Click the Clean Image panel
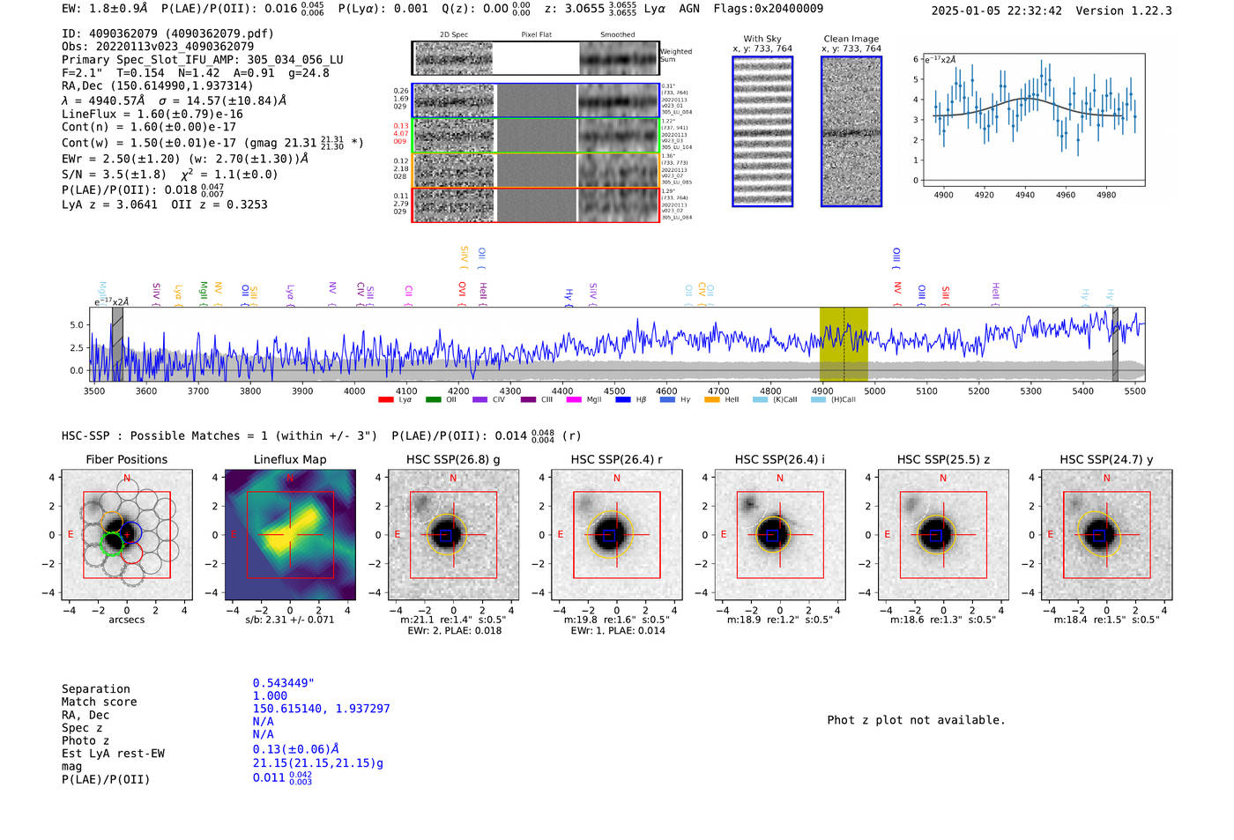 (851, 131)
